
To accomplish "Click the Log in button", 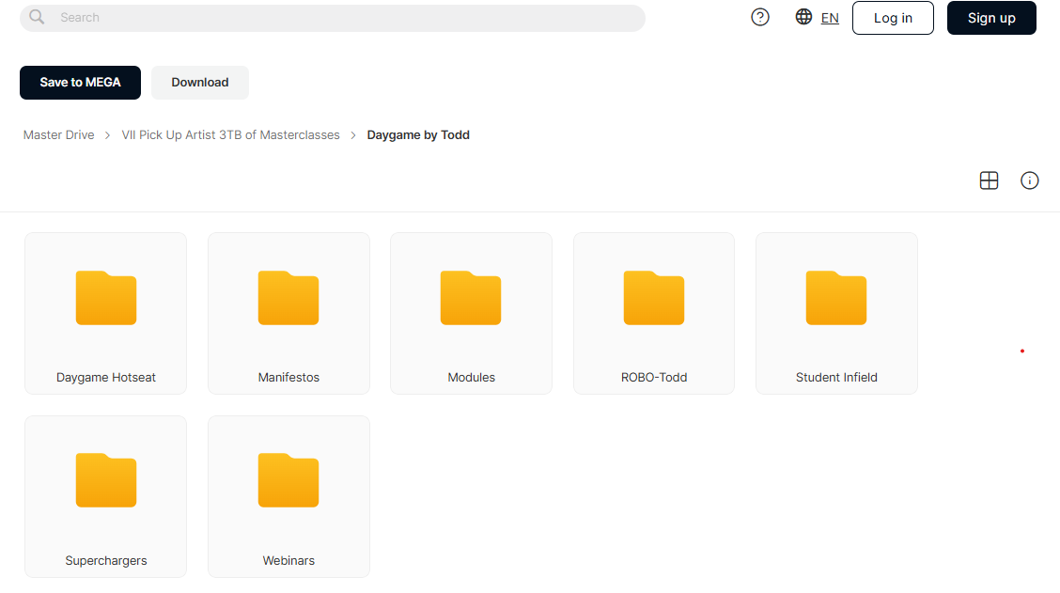I will pyautogui.click(x=893, y=18).
